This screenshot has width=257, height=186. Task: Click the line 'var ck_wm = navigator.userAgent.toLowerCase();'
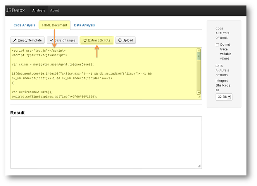[53, 64]
